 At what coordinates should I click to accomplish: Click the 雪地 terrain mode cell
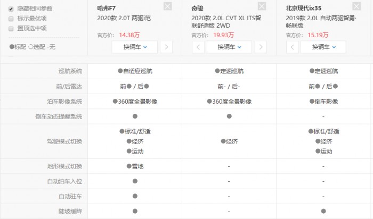(x=135, y=166)
